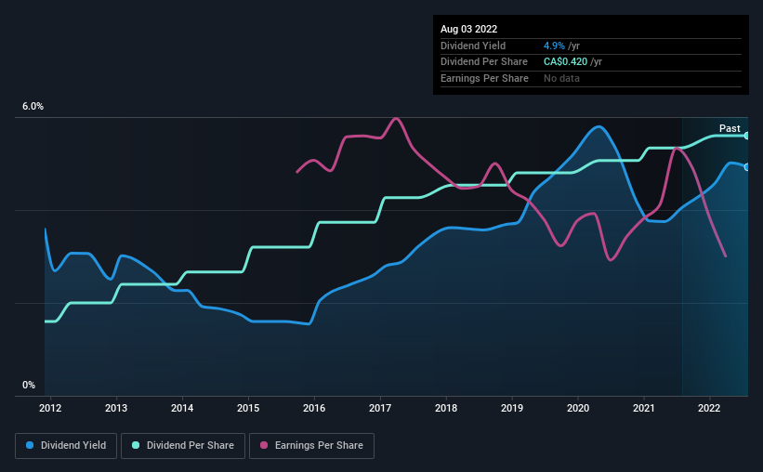Click the 2012 x-axis label

click(x=50, y=408)
